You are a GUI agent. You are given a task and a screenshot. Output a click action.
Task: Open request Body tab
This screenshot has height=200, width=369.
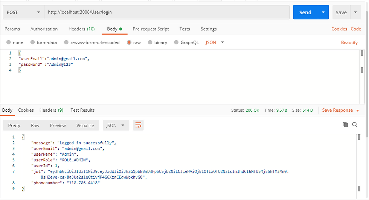click(114, 29)
